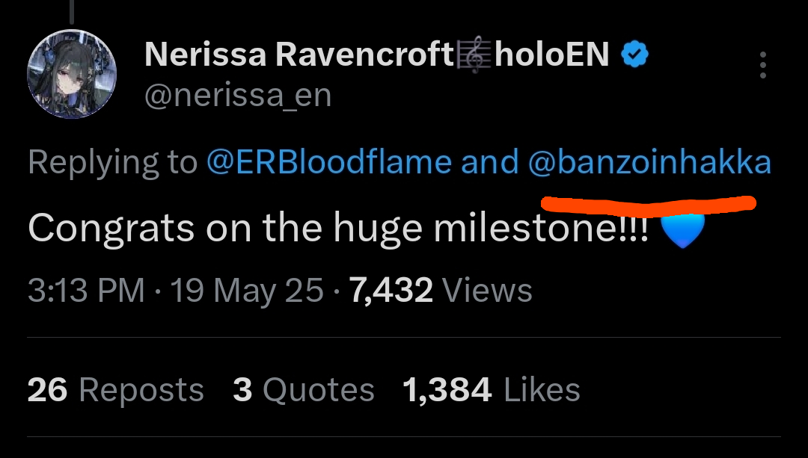Click the blue verified checkmark badge

click(634, 55)
